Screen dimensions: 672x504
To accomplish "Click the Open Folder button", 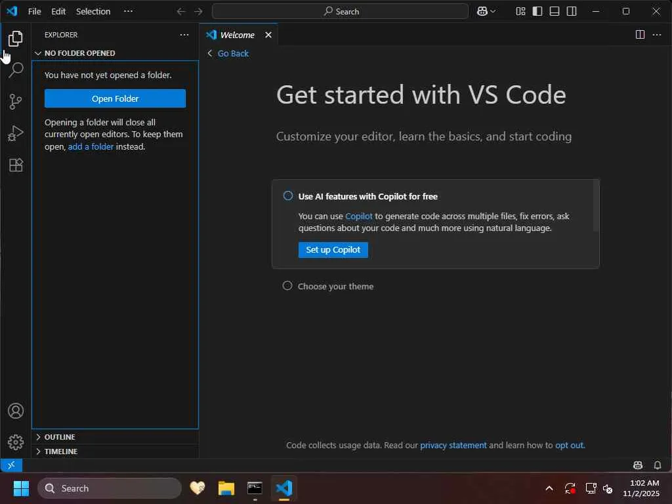I will click(x=115, y=98).
